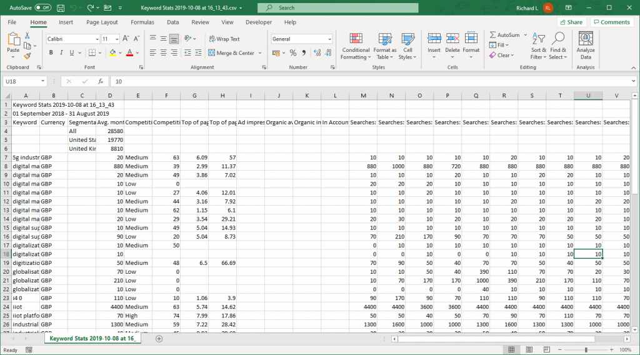This screenshot has height=355, width=640.
Task: Apply Percent Style format
Action: (293, 52)
